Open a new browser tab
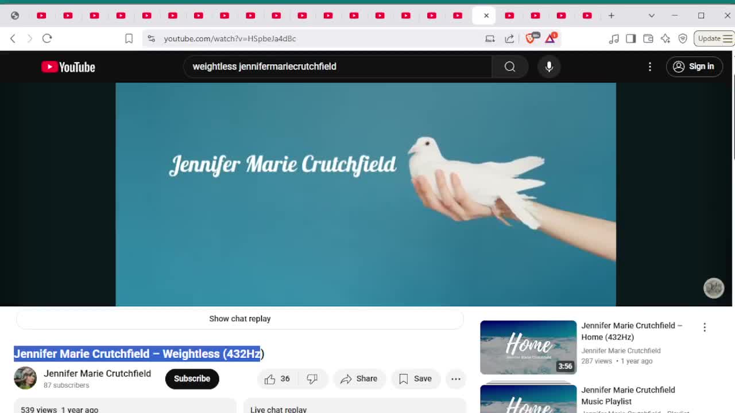The width and height of the screenshot is (735, 413). (x=611, y=15)
